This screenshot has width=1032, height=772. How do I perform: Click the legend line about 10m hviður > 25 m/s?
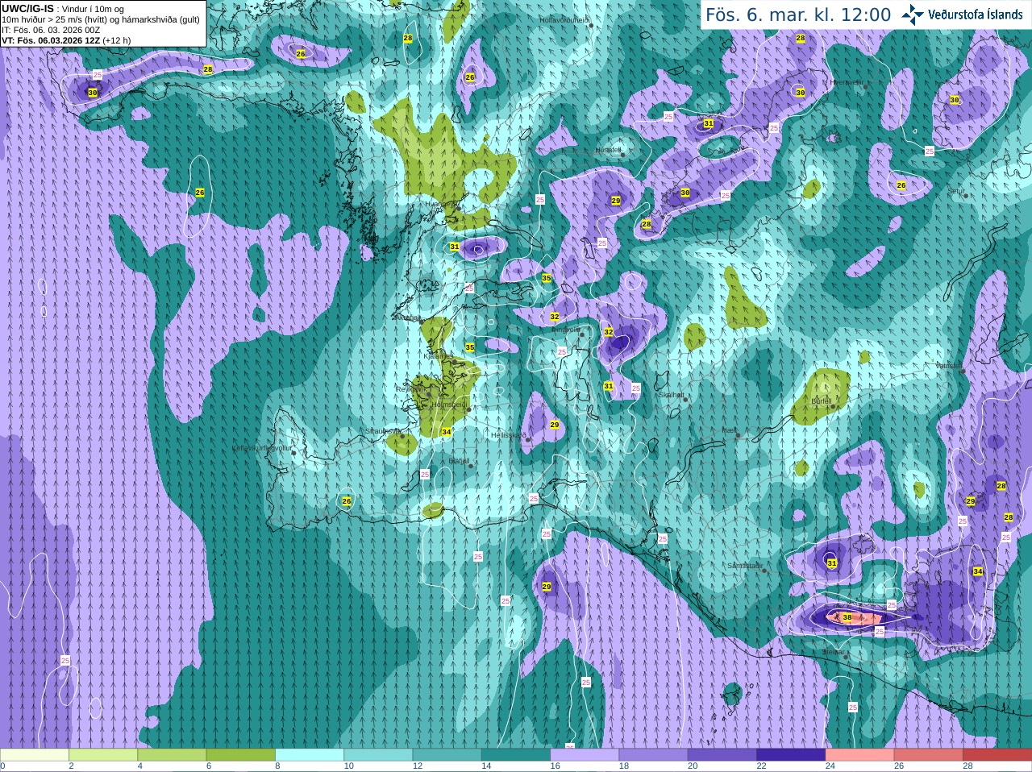(x=101, y=19)
